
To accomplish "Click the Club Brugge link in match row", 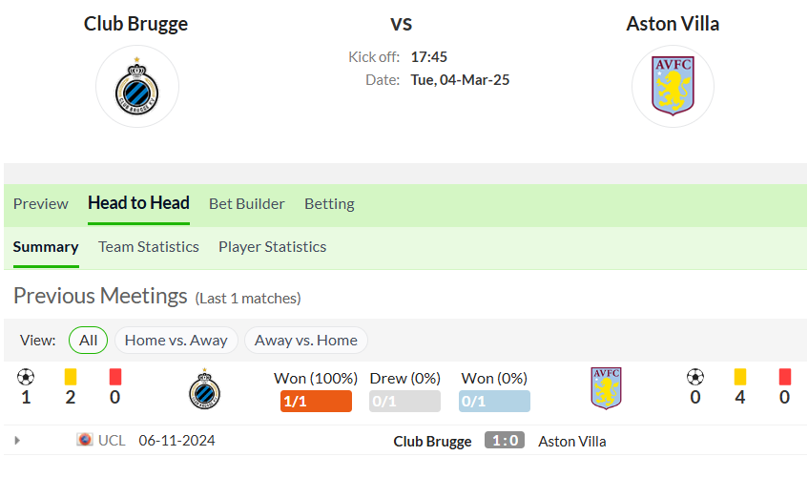I will tap(432, 442).
